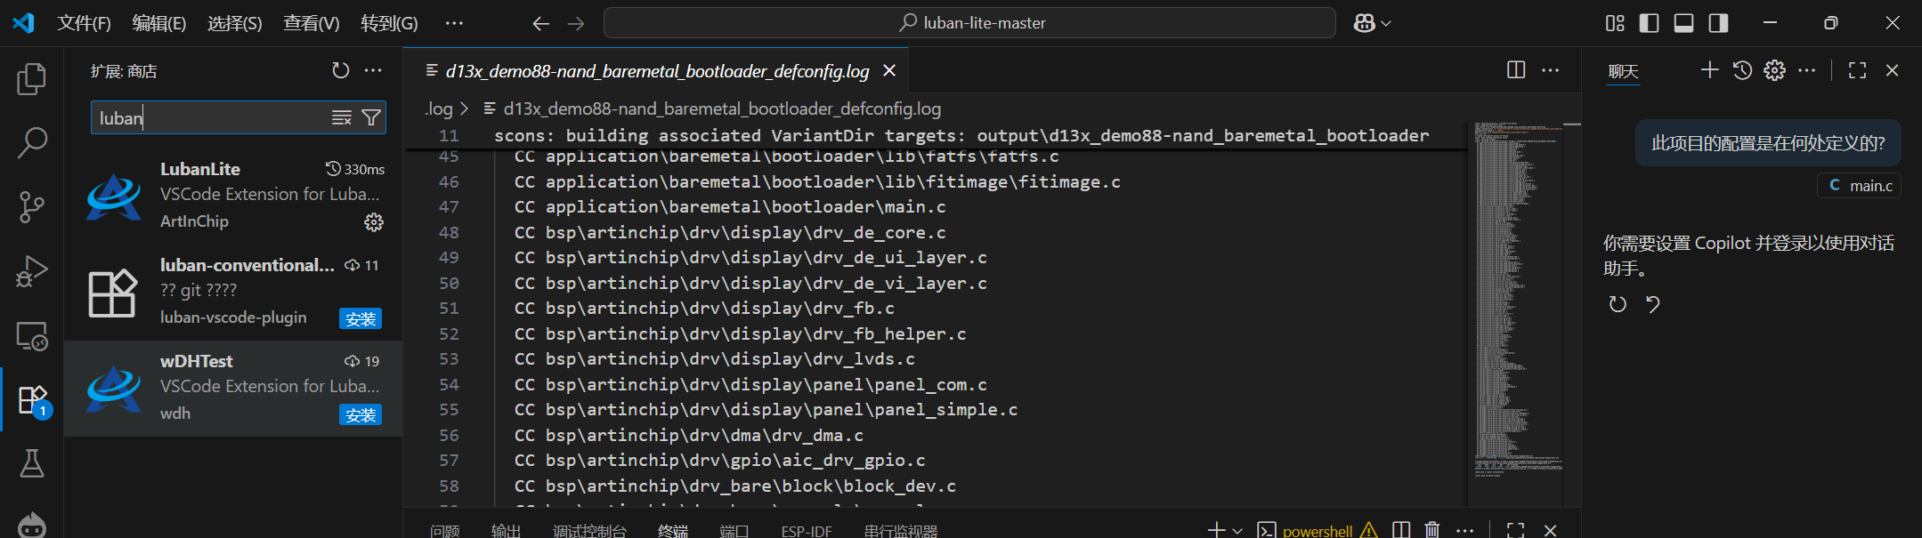Show chat history
The width and height of the screenshot is (1922, 538).
click(1742, 70)
